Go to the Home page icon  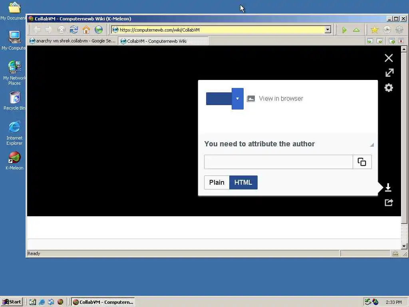coord(86,30)
